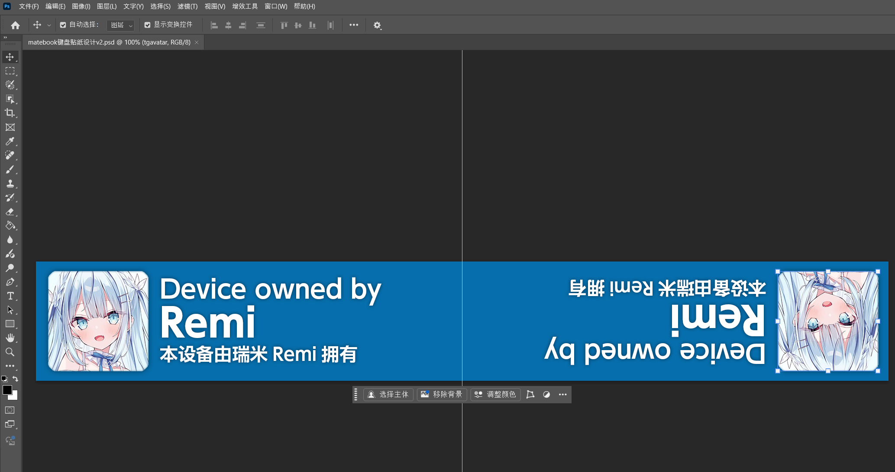Select the Horizontal Type tool
895x472 pixels.
point(10,296)
